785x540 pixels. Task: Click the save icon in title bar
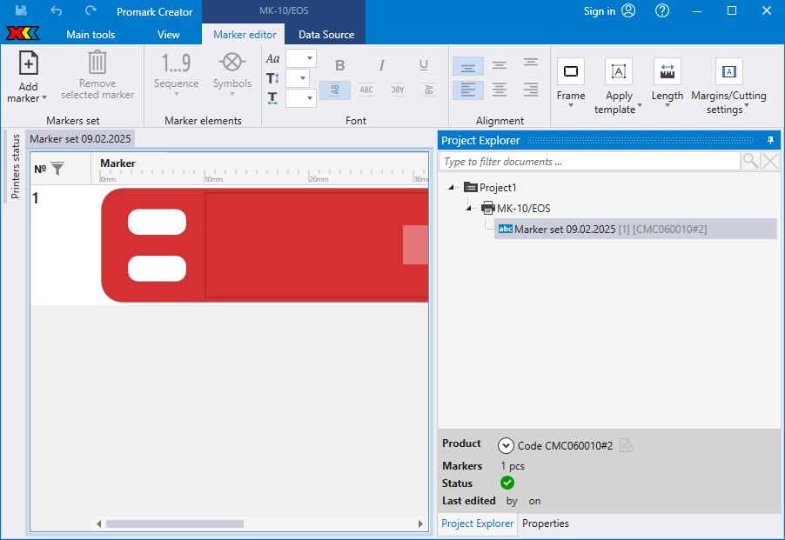pyautogui.click(x=21, y=10)
